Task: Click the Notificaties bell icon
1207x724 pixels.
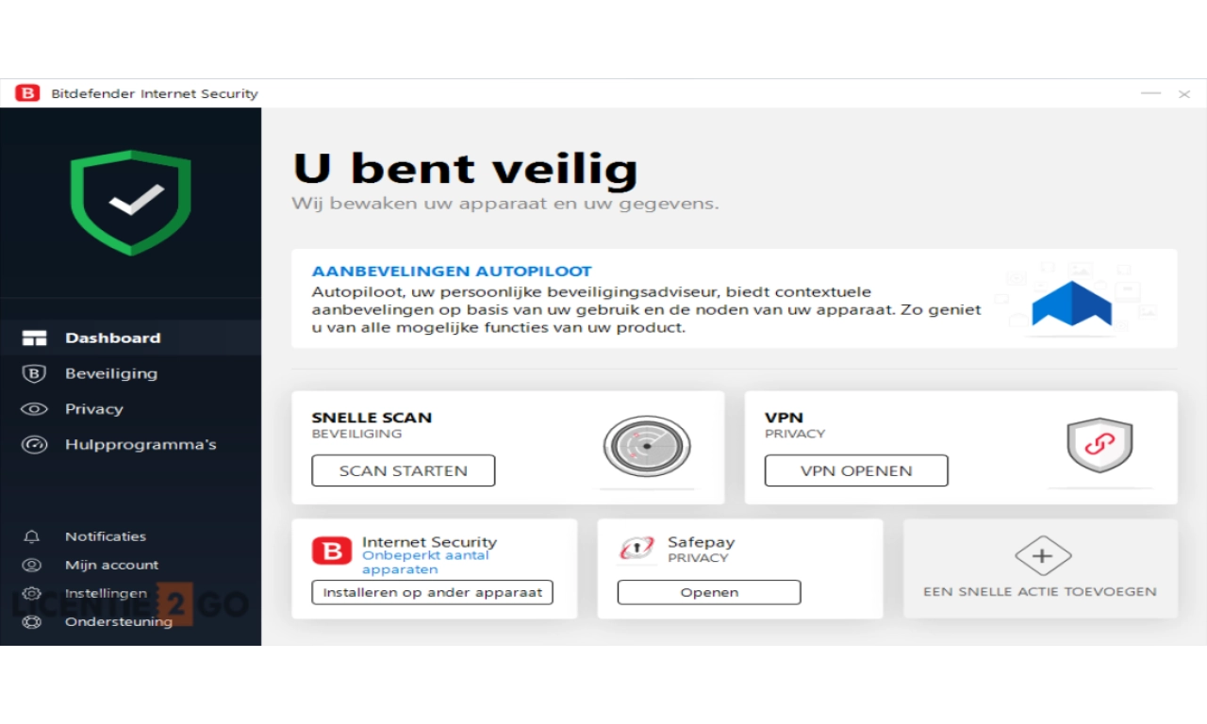Action: pos(32,536)
